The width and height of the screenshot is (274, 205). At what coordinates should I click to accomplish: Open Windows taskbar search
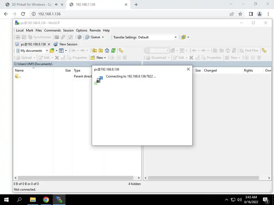click(x=19, y=200)
